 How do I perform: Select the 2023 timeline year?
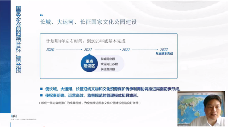(x=164, y=50)
